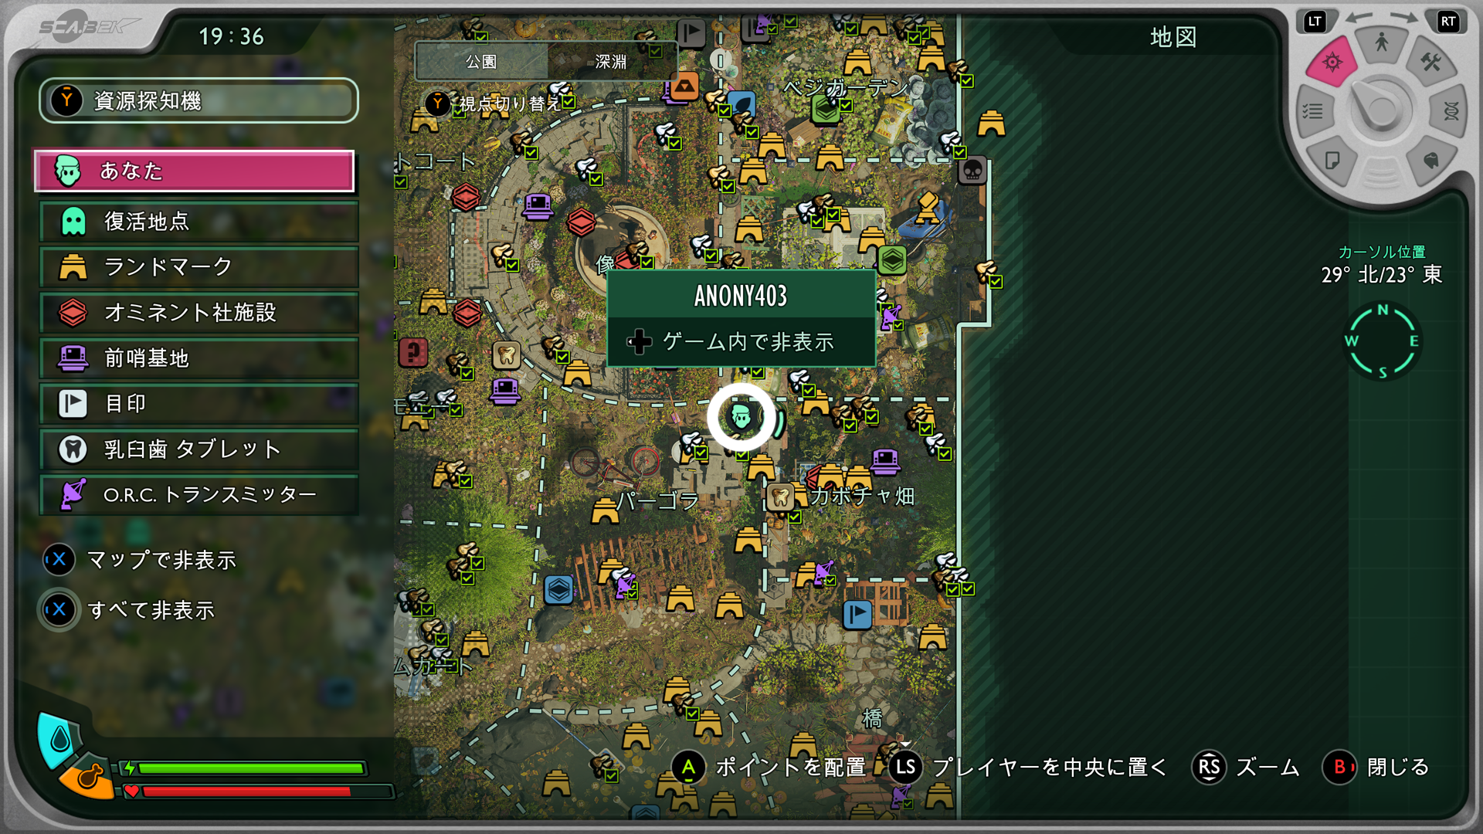
Task: Switch to the 公園 map tab
Action: [481, 62]
